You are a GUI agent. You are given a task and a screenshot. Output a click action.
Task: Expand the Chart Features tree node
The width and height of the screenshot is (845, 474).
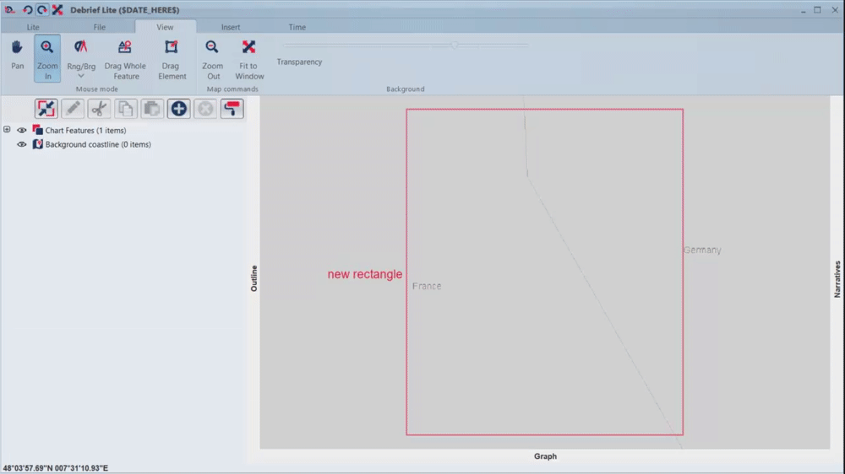tap(7, 130)
